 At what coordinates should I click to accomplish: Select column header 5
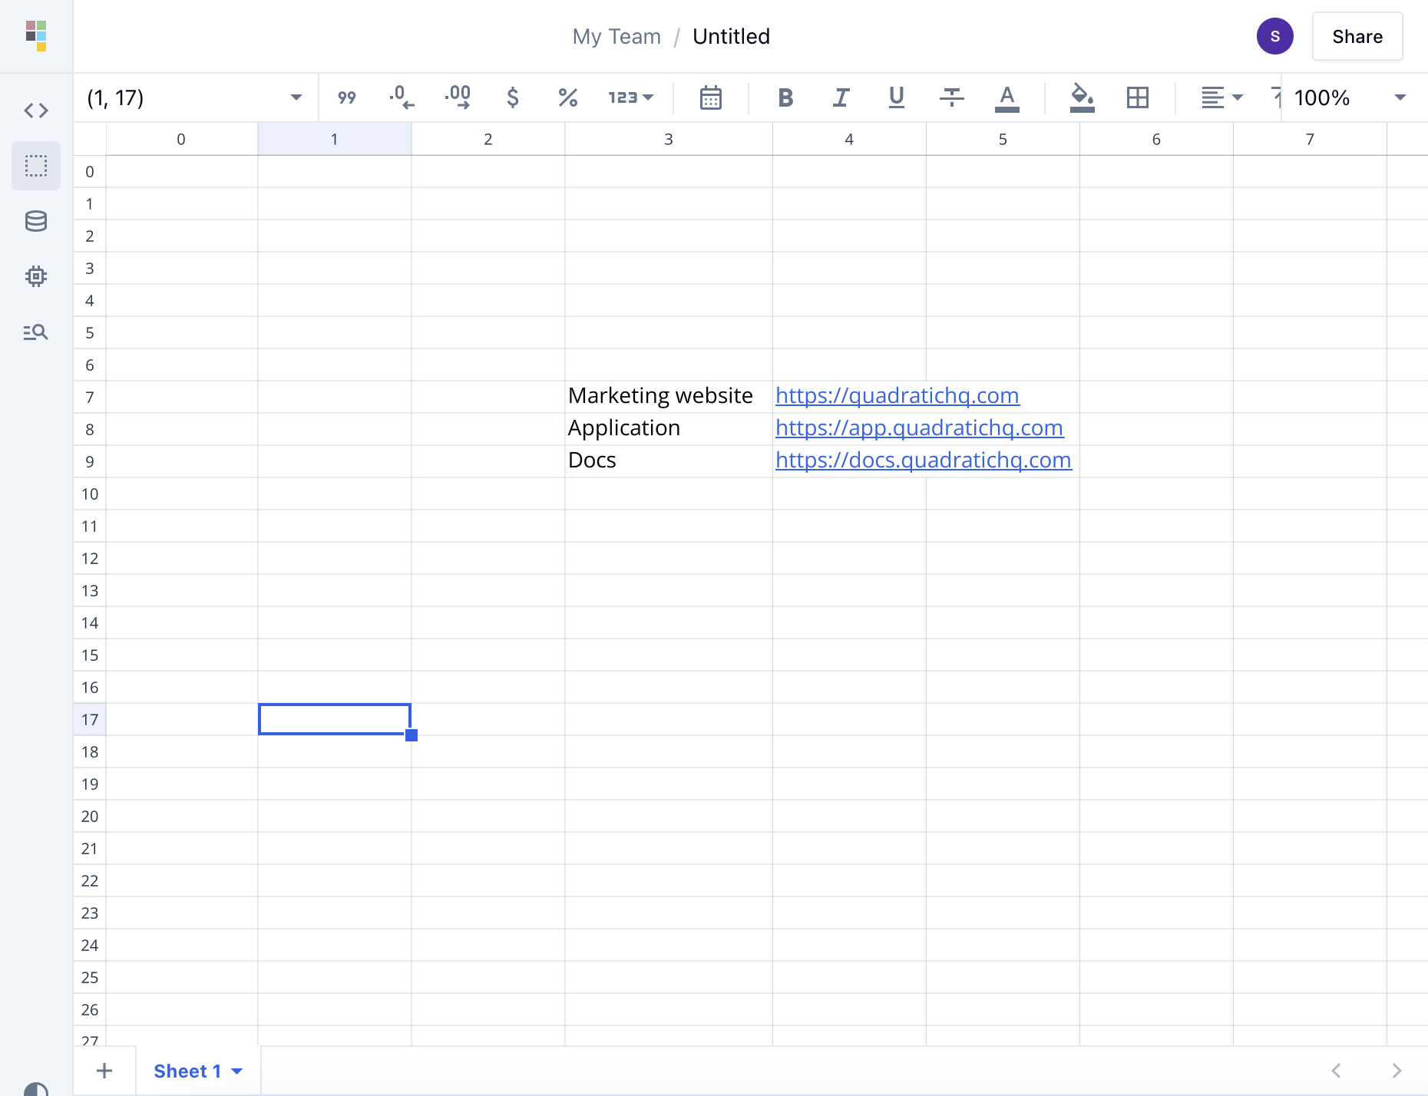1003,139
